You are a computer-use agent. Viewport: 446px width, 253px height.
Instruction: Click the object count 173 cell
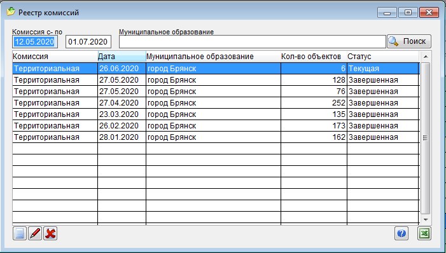(314, 126)
